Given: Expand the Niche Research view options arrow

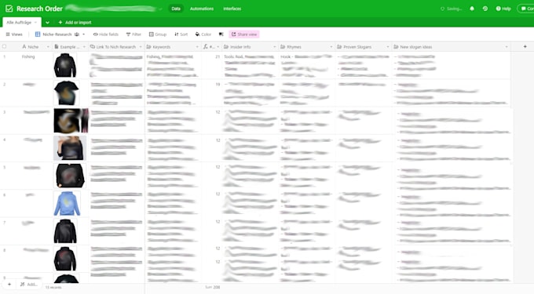Looking at the screenshot, I should pos(84,34).
